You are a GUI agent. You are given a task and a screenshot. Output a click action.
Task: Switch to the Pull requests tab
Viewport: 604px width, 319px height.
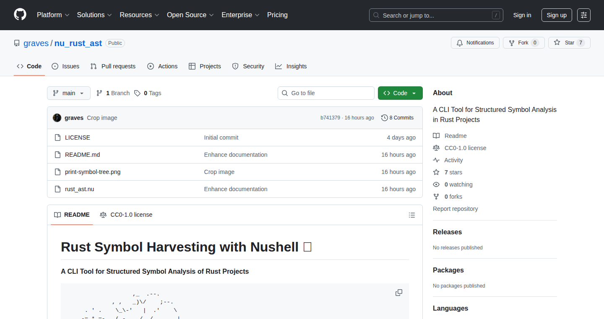pos(113,66)
